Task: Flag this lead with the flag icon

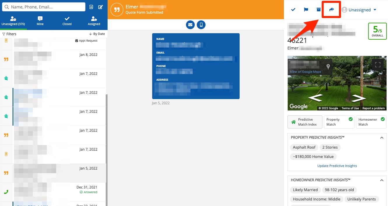Action: [306, 10]
